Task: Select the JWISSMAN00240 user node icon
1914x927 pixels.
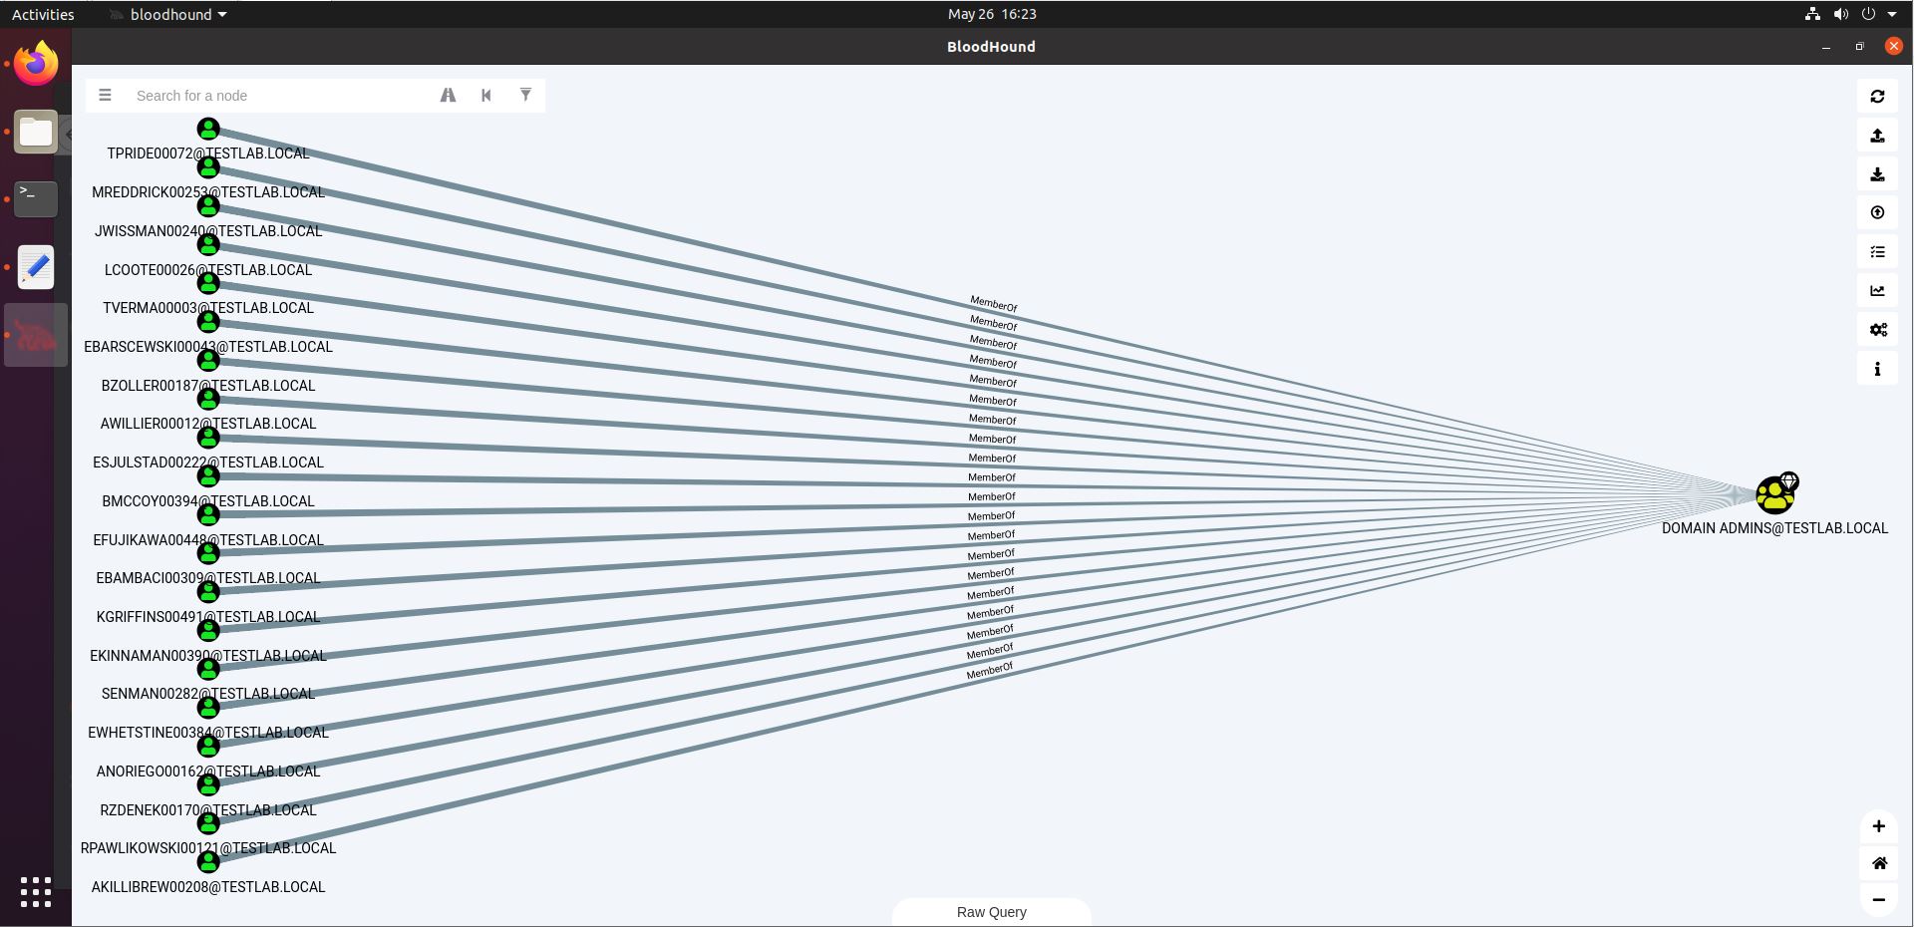Action: 208,206
